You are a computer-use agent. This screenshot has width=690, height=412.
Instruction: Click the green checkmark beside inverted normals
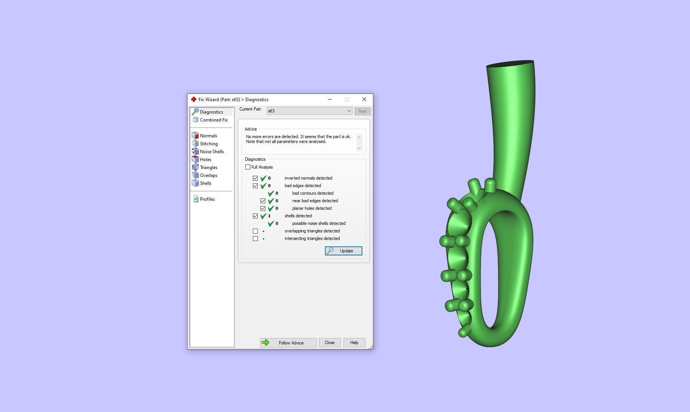263,178
